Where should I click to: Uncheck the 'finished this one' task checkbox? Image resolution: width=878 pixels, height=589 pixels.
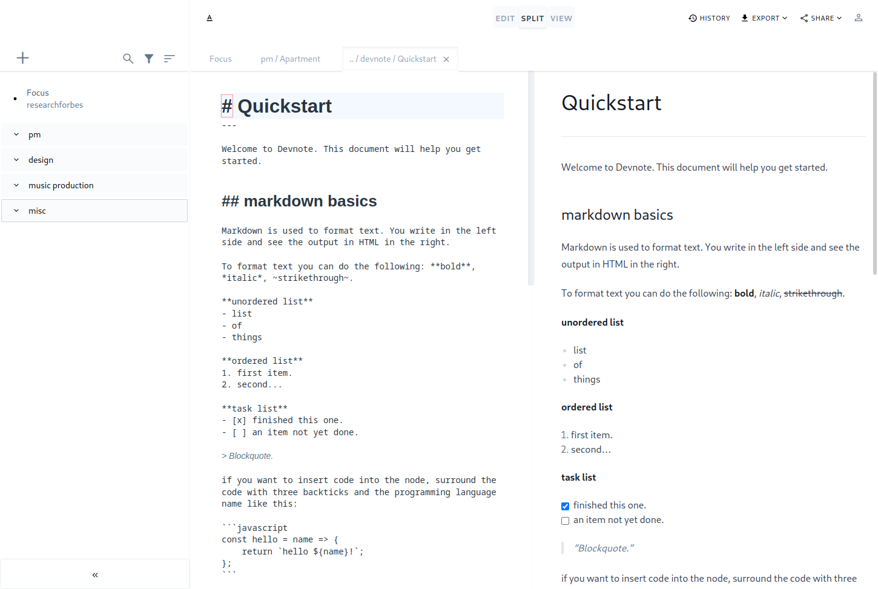click(x=565, y=506)
